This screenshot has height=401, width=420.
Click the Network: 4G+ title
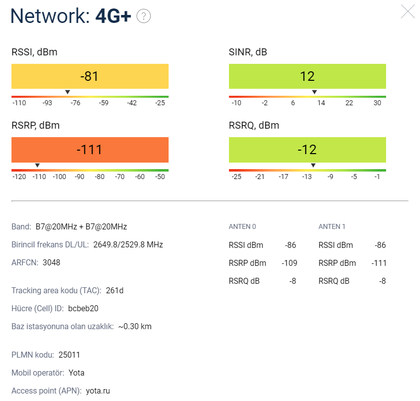coord(71,16)
